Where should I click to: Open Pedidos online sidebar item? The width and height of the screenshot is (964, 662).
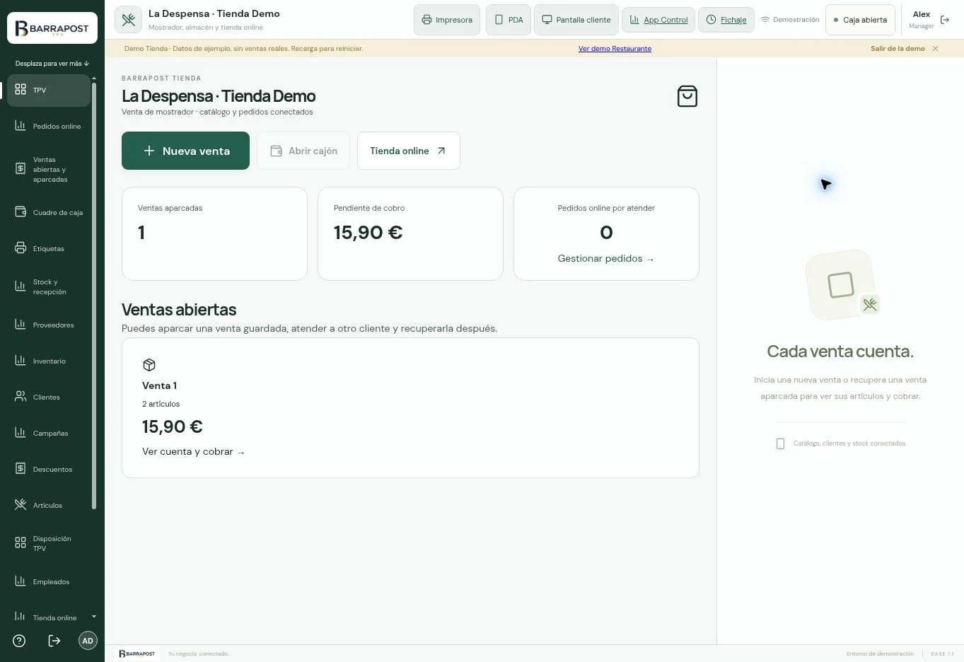pyautogui.click(x=48, y=127)
